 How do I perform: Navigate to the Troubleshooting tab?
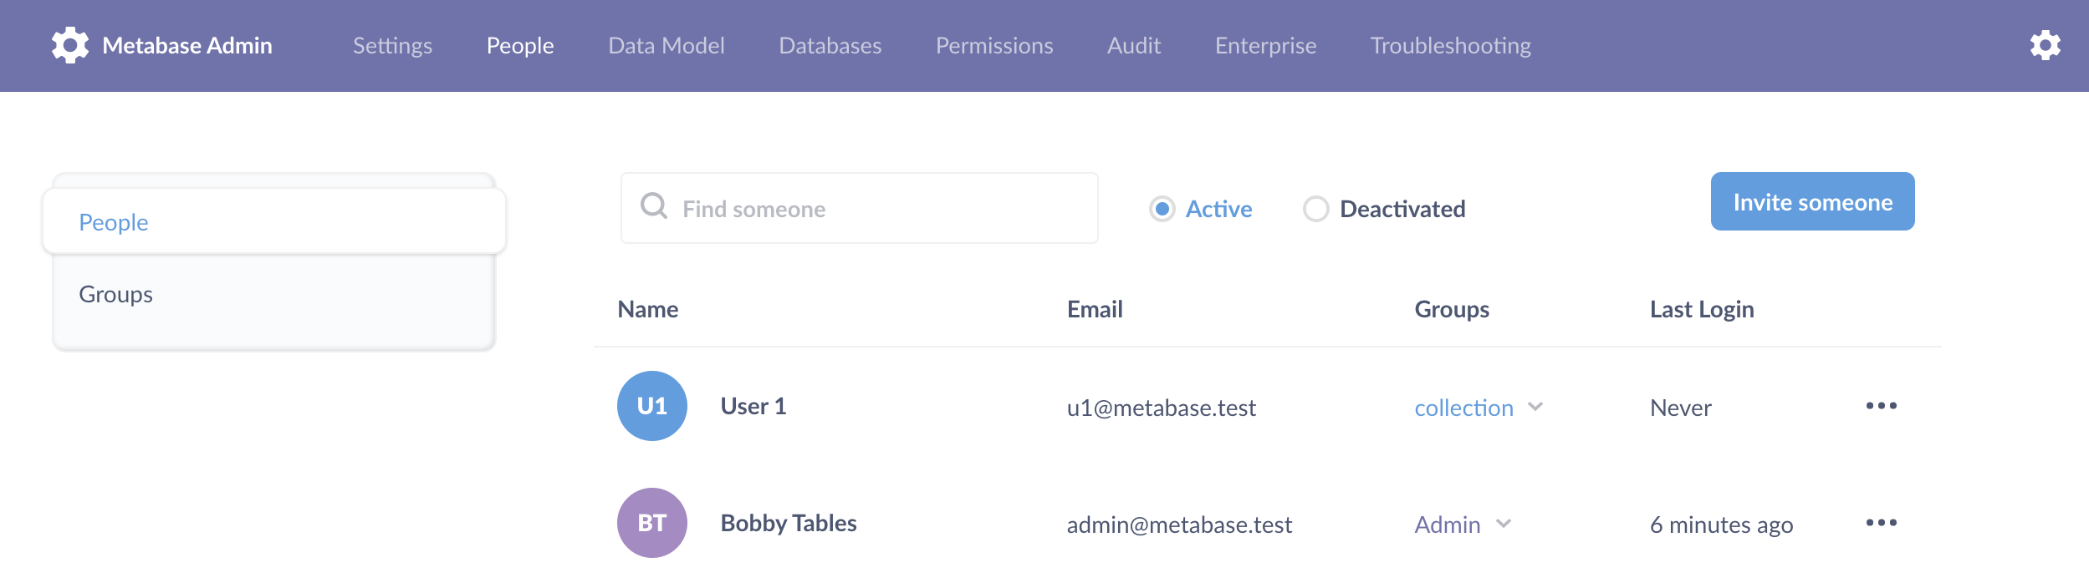click(1450, 45)
